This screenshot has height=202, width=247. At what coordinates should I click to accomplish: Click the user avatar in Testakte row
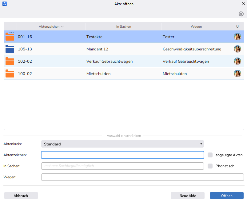coord(237,37)
